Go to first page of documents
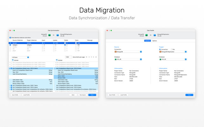204x127 pixels. click(x=87, y=57)
